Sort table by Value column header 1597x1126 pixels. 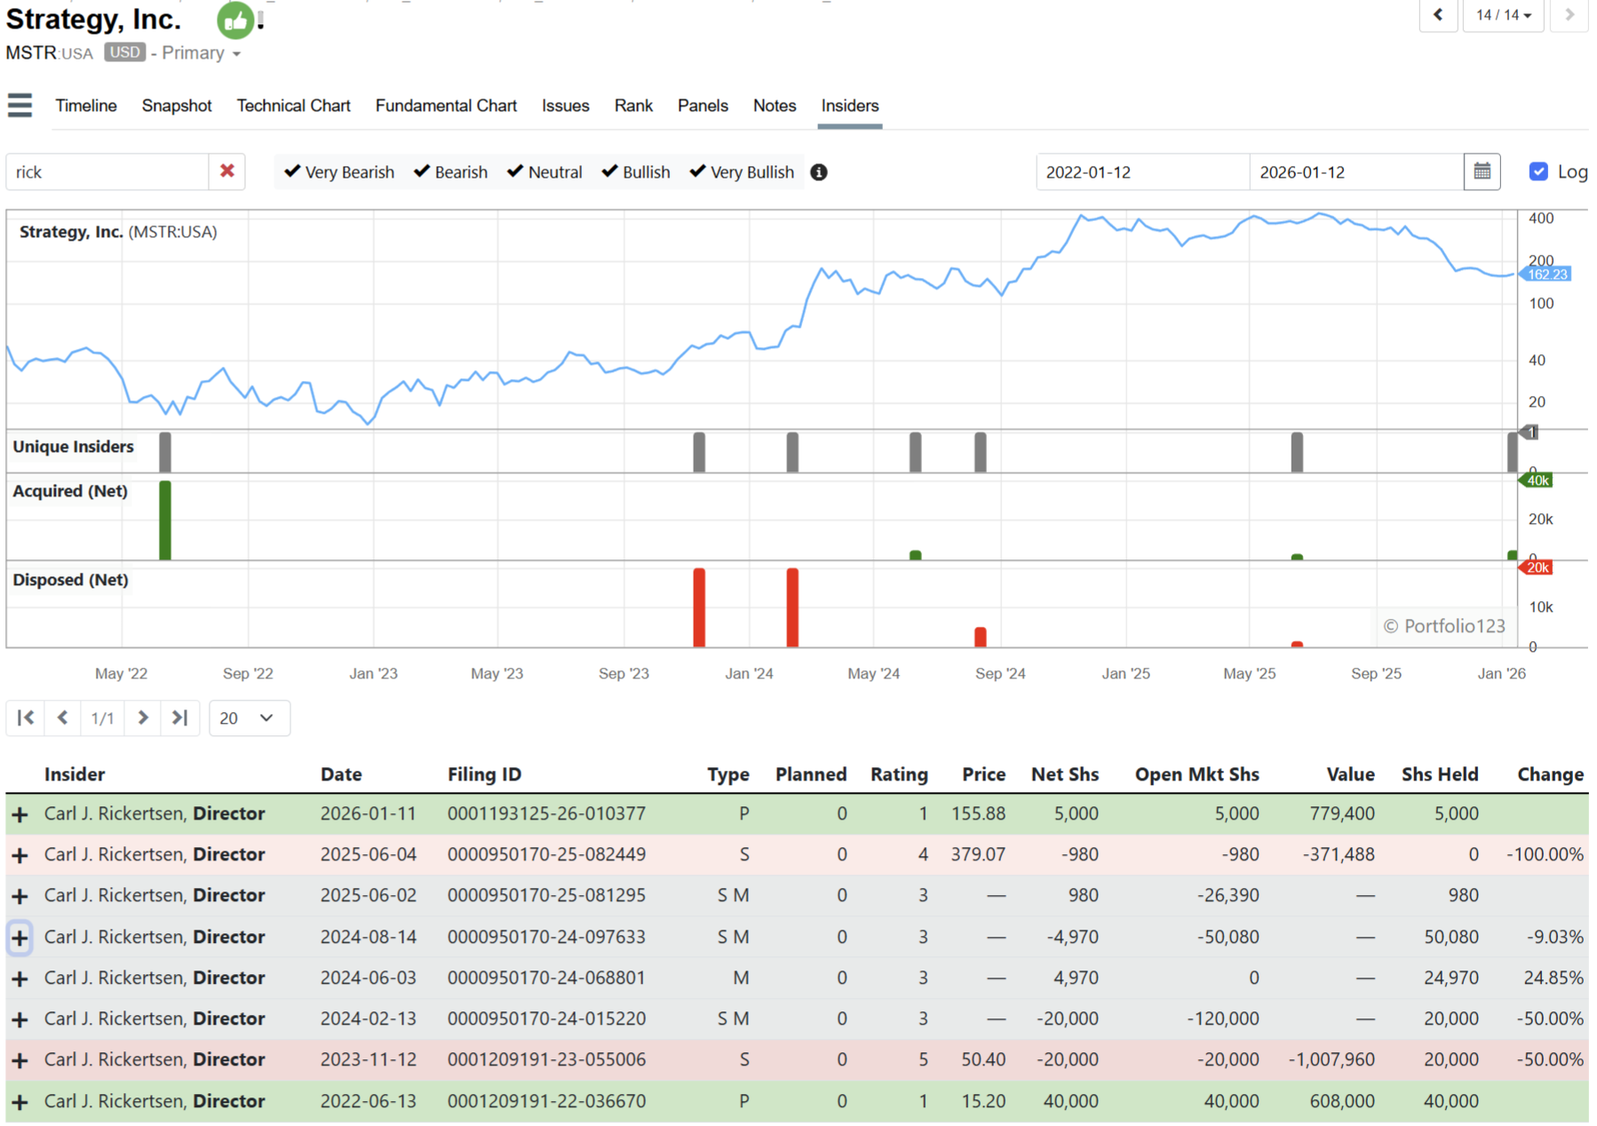[x=1349, y=774]
